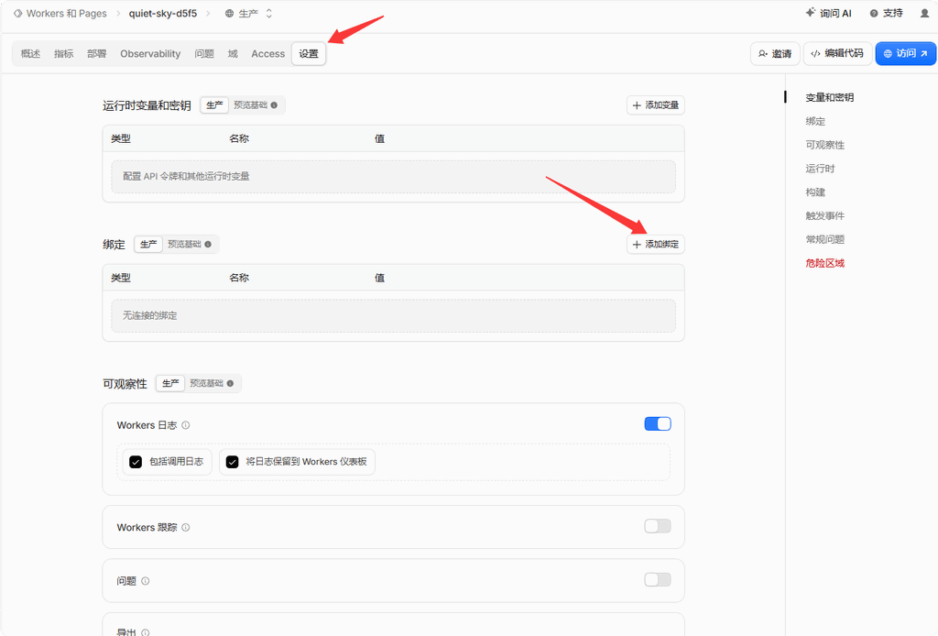Jump to 危险区域 in side navigation

(825, 263)
